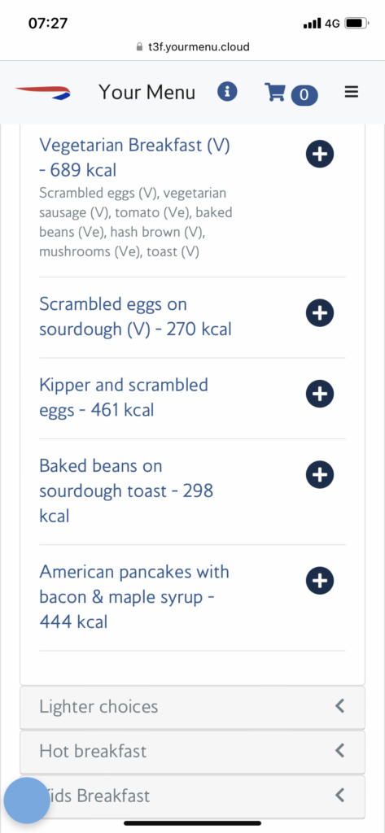Tap the blue floating circle button

click(27, 800)
